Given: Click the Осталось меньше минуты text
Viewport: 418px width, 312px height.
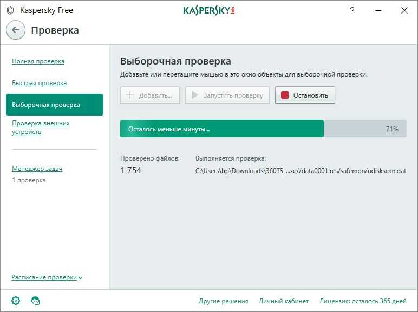Looking at the screenshot, I should pos(169,129).
